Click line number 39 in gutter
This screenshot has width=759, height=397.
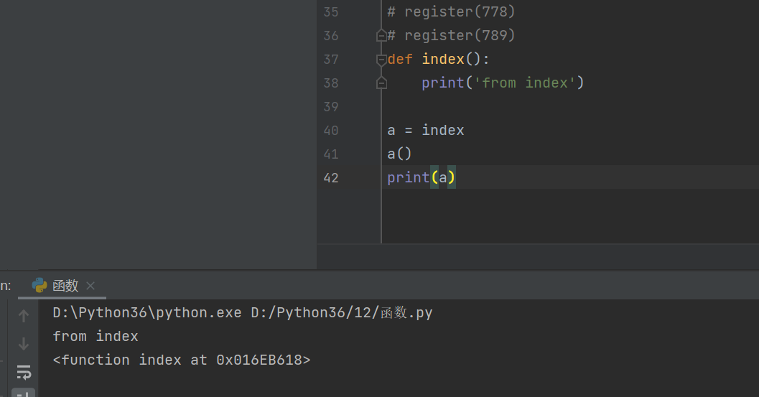[x=331, y=106]
